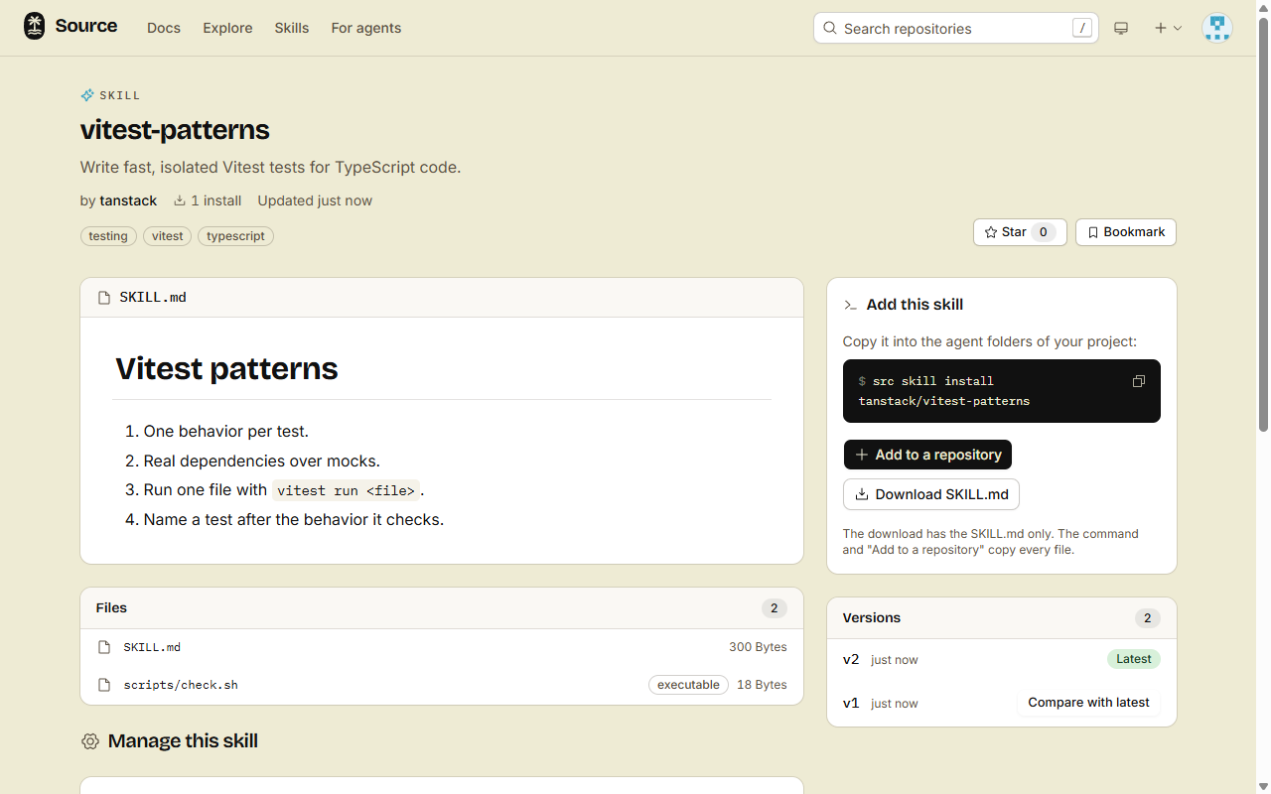Star the vitest-patterns skill
1271x794 pixels.
(1020, 232)
